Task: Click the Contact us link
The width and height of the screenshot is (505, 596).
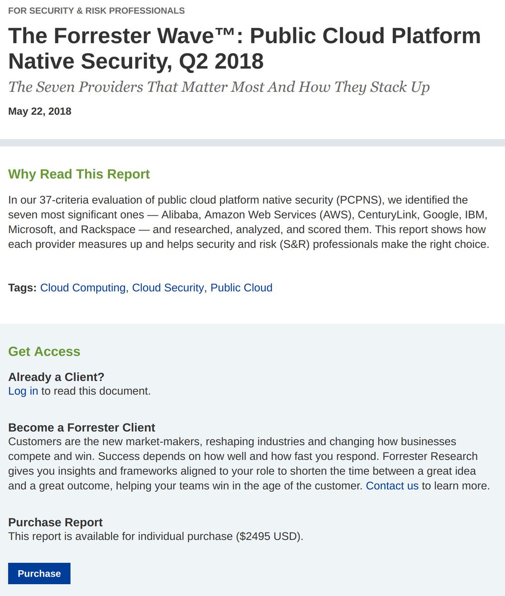Action: pos(392,486)
